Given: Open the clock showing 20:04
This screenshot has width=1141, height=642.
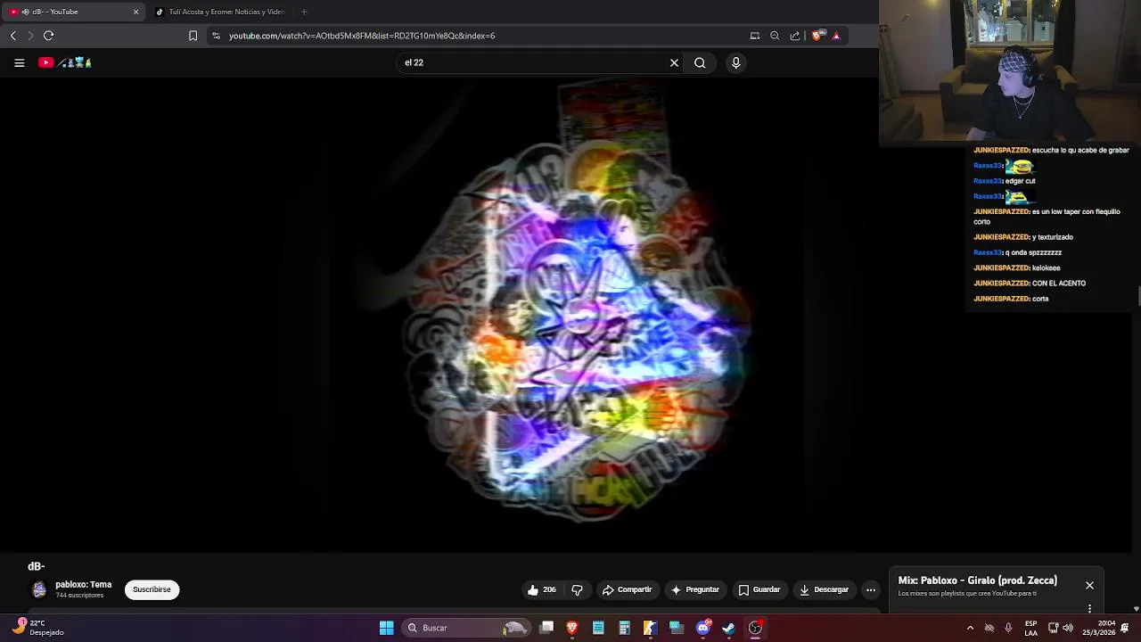Looking at the screenshot, I should coord(1099,628).
